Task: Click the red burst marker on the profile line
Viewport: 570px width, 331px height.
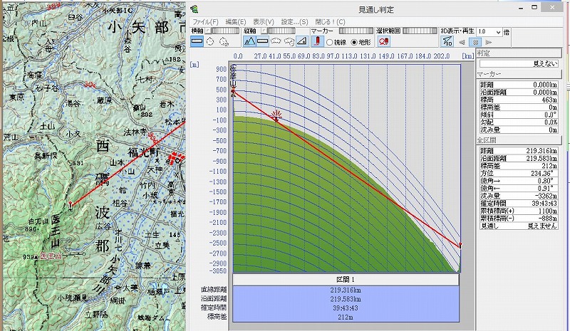Action: [x=276, y=114]
